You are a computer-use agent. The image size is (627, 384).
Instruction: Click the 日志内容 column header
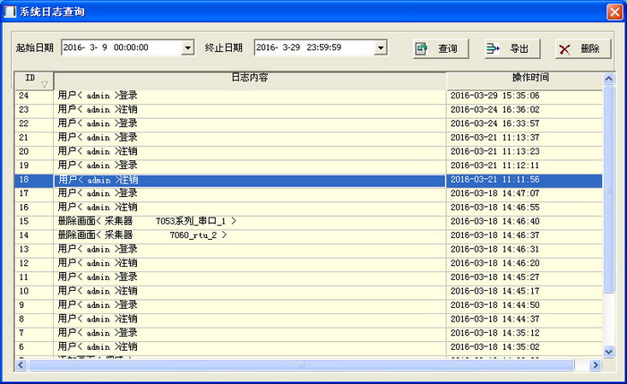tap(250, 78)
